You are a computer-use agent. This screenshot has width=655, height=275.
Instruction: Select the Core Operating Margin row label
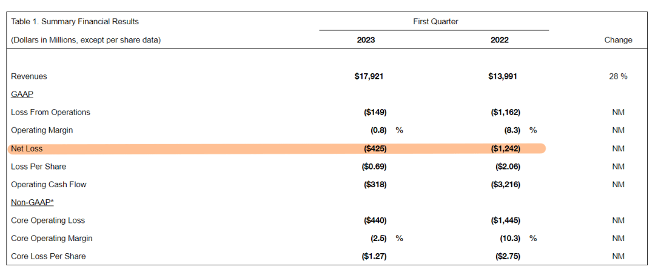click(52, 238)
